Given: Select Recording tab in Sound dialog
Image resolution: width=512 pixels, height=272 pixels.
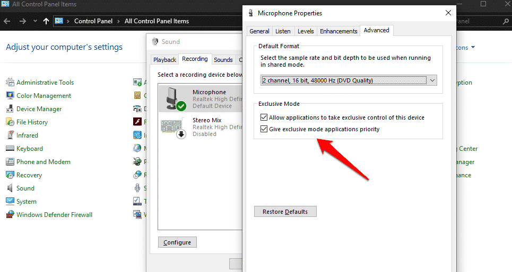Looking at the screenshot, I should tap(195, 59).
